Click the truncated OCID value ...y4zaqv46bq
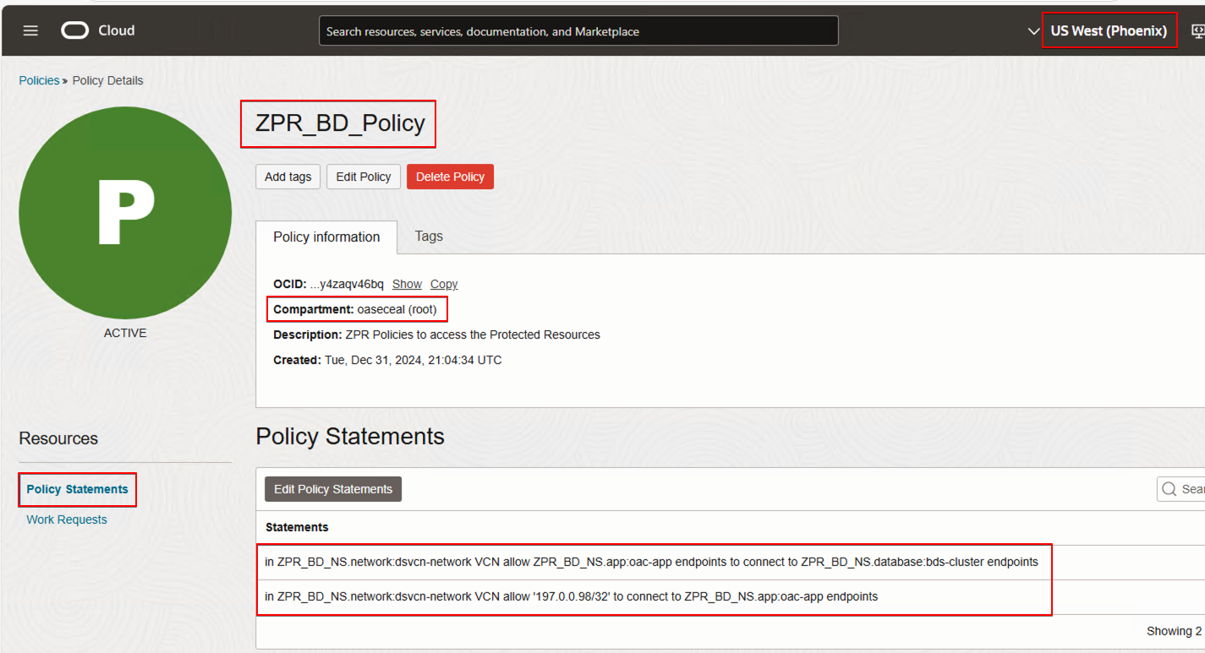Viewport: 1205px width, 653px height. [x=347, y=284]
